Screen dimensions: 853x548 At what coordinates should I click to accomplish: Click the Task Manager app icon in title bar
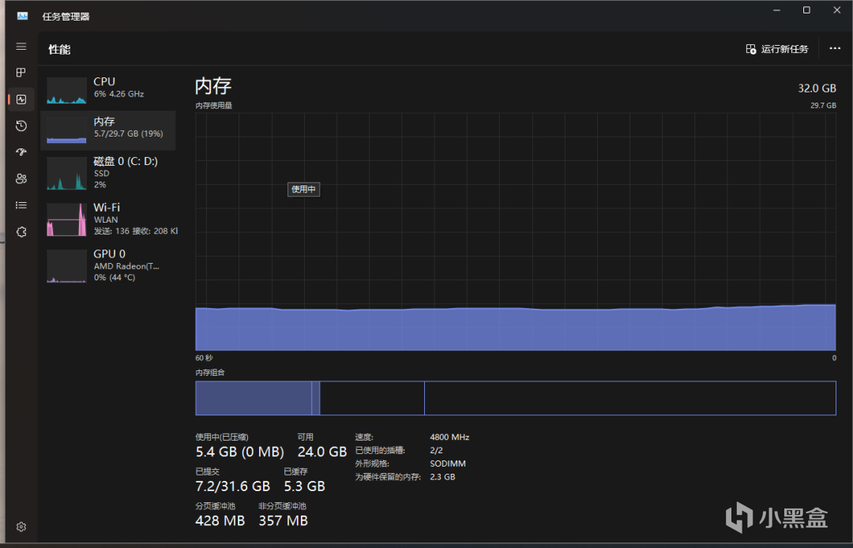22,16
